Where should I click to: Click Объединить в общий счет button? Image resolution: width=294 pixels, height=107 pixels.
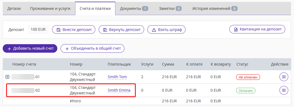click(x=92, y=49)
